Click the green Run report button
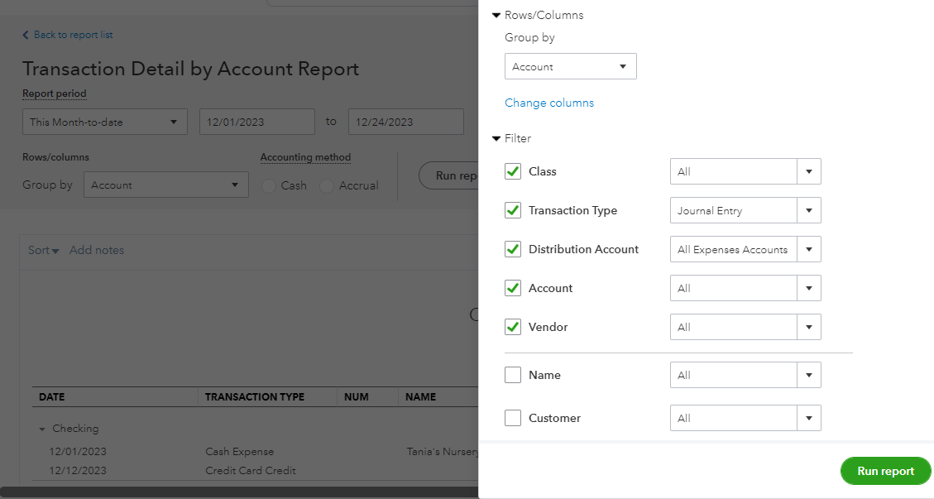This screenshot has height=499, width=934. (885, 470)
